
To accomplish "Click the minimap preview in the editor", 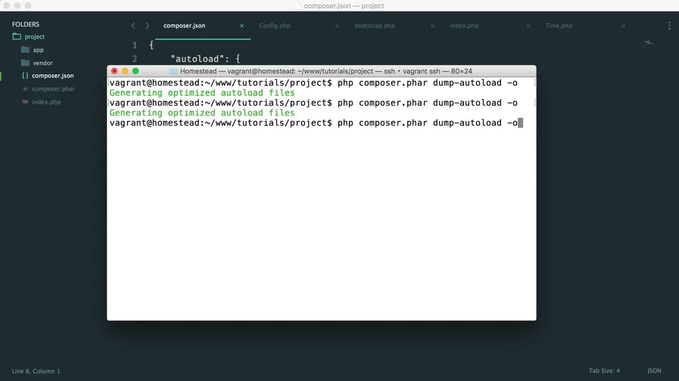I will [x=648, y=43].
